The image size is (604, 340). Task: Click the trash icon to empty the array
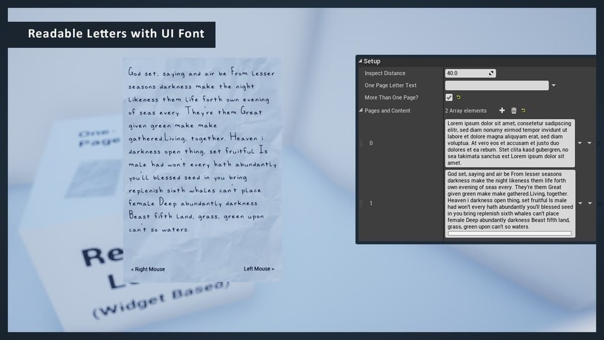(513, 111)
